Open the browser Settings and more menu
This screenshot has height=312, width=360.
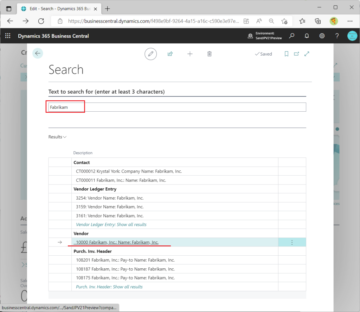click(x=350, y=21)
